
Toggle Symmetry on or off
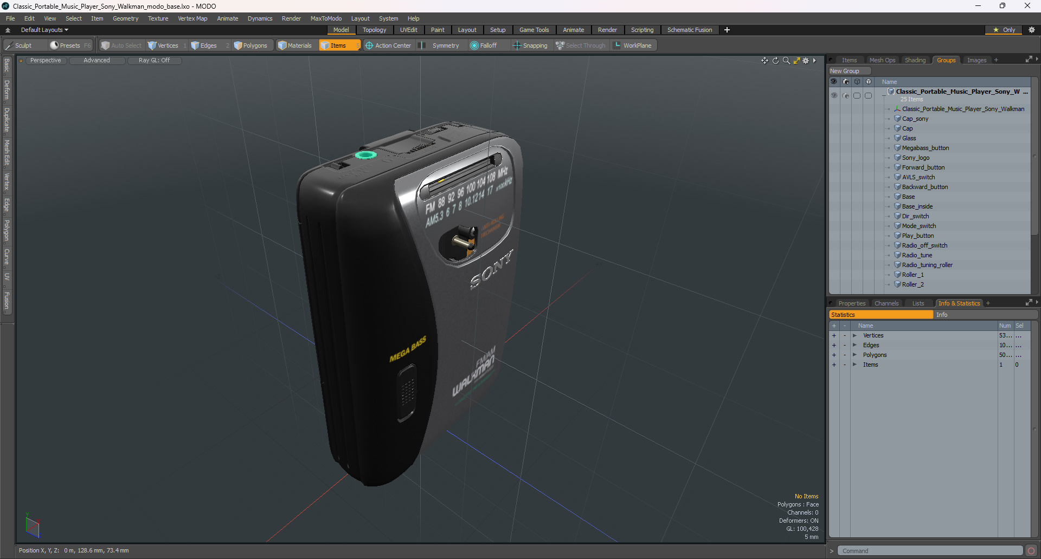pyautogui.click(x=440, y=45)
